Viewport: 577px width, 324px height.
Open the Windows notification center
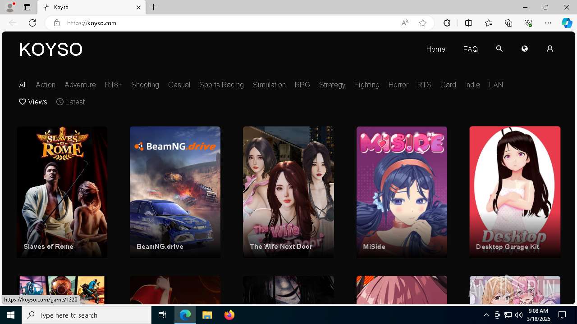(562, 315)
